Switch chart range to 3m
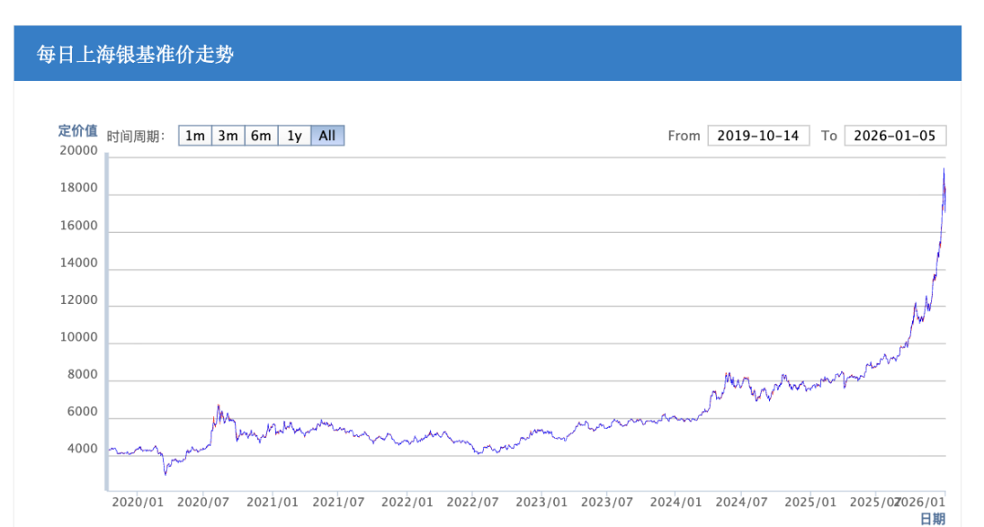Image resolution: width=984 pixels, height=527 pixels. point(228,136)
